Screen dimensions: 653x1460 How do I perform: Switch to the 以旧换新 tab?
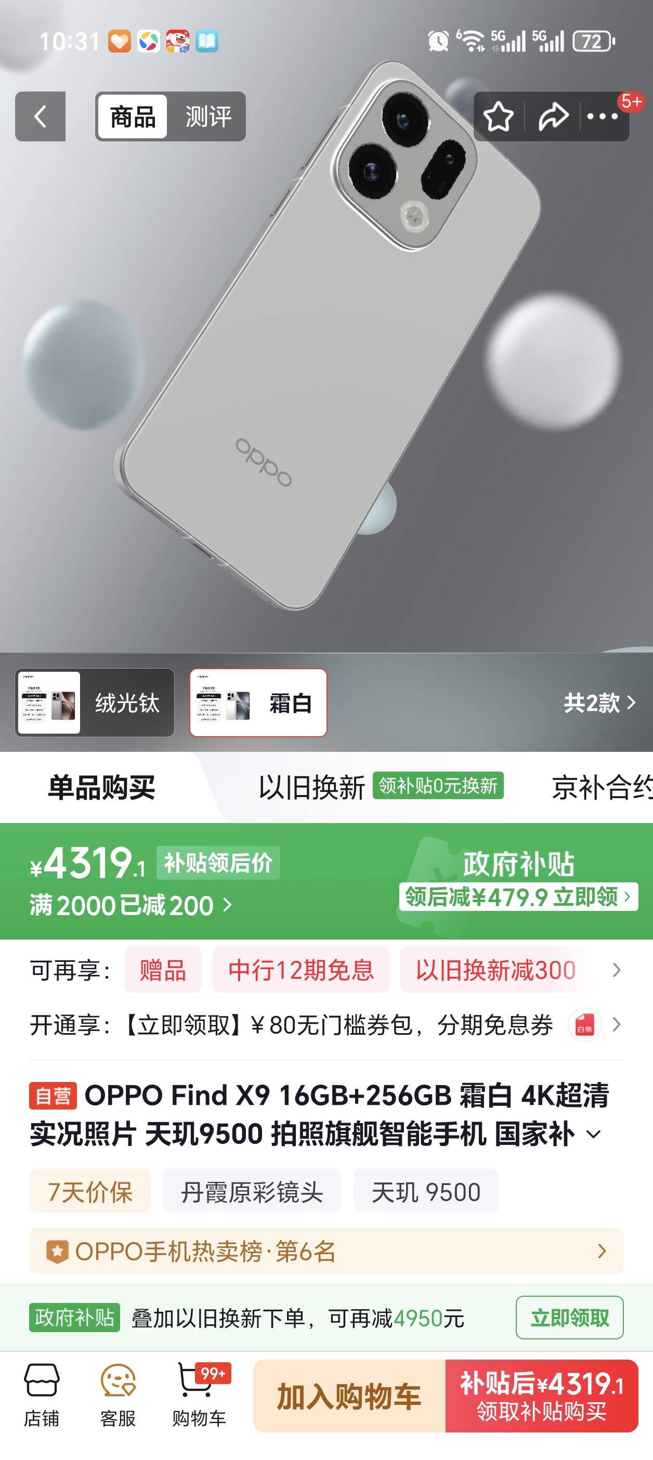(x=311, y=787)
